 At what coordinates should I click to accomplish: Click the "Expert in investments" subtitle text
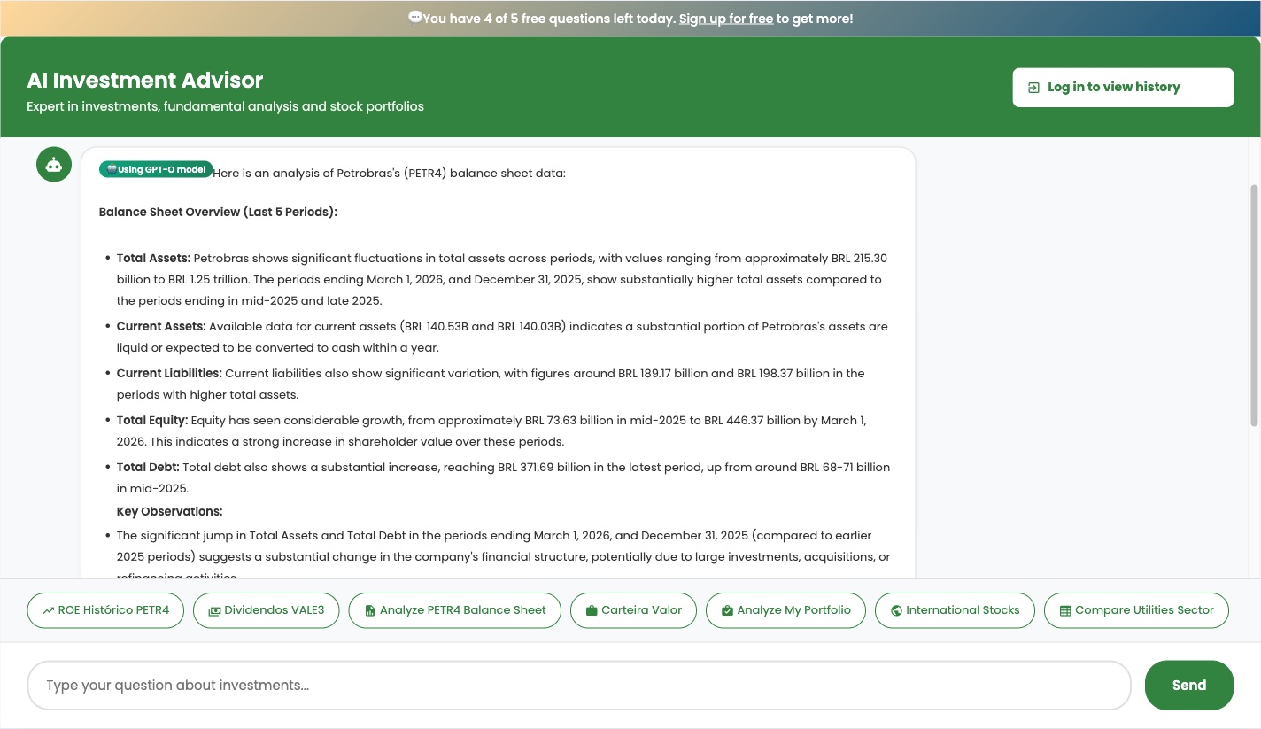[225, 107]
